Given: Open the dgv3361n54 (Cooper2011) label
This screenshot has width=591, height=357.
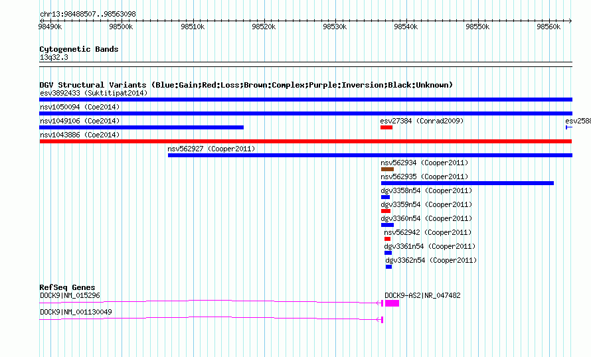Looking at the screenshot, I should click(430, 246).
